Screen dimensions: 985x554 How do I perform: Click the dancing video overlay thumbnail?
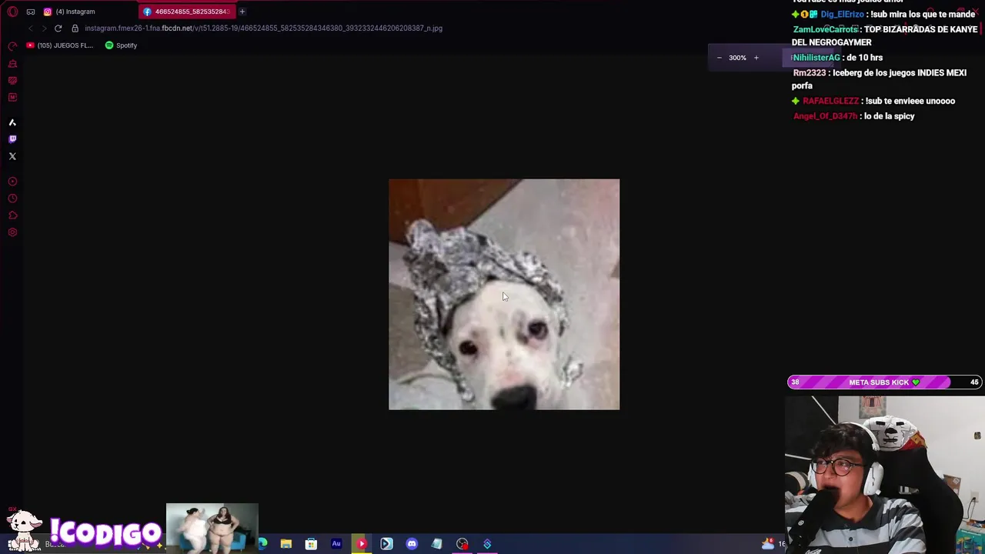point(212,528)
